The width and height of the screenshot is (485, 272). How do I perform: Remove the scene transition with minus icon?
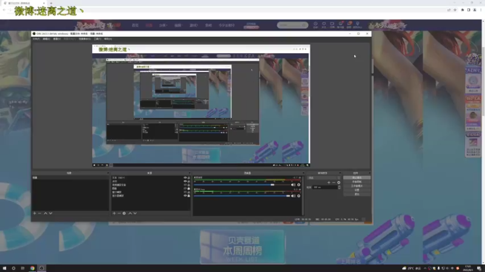[x=334, y=183]
